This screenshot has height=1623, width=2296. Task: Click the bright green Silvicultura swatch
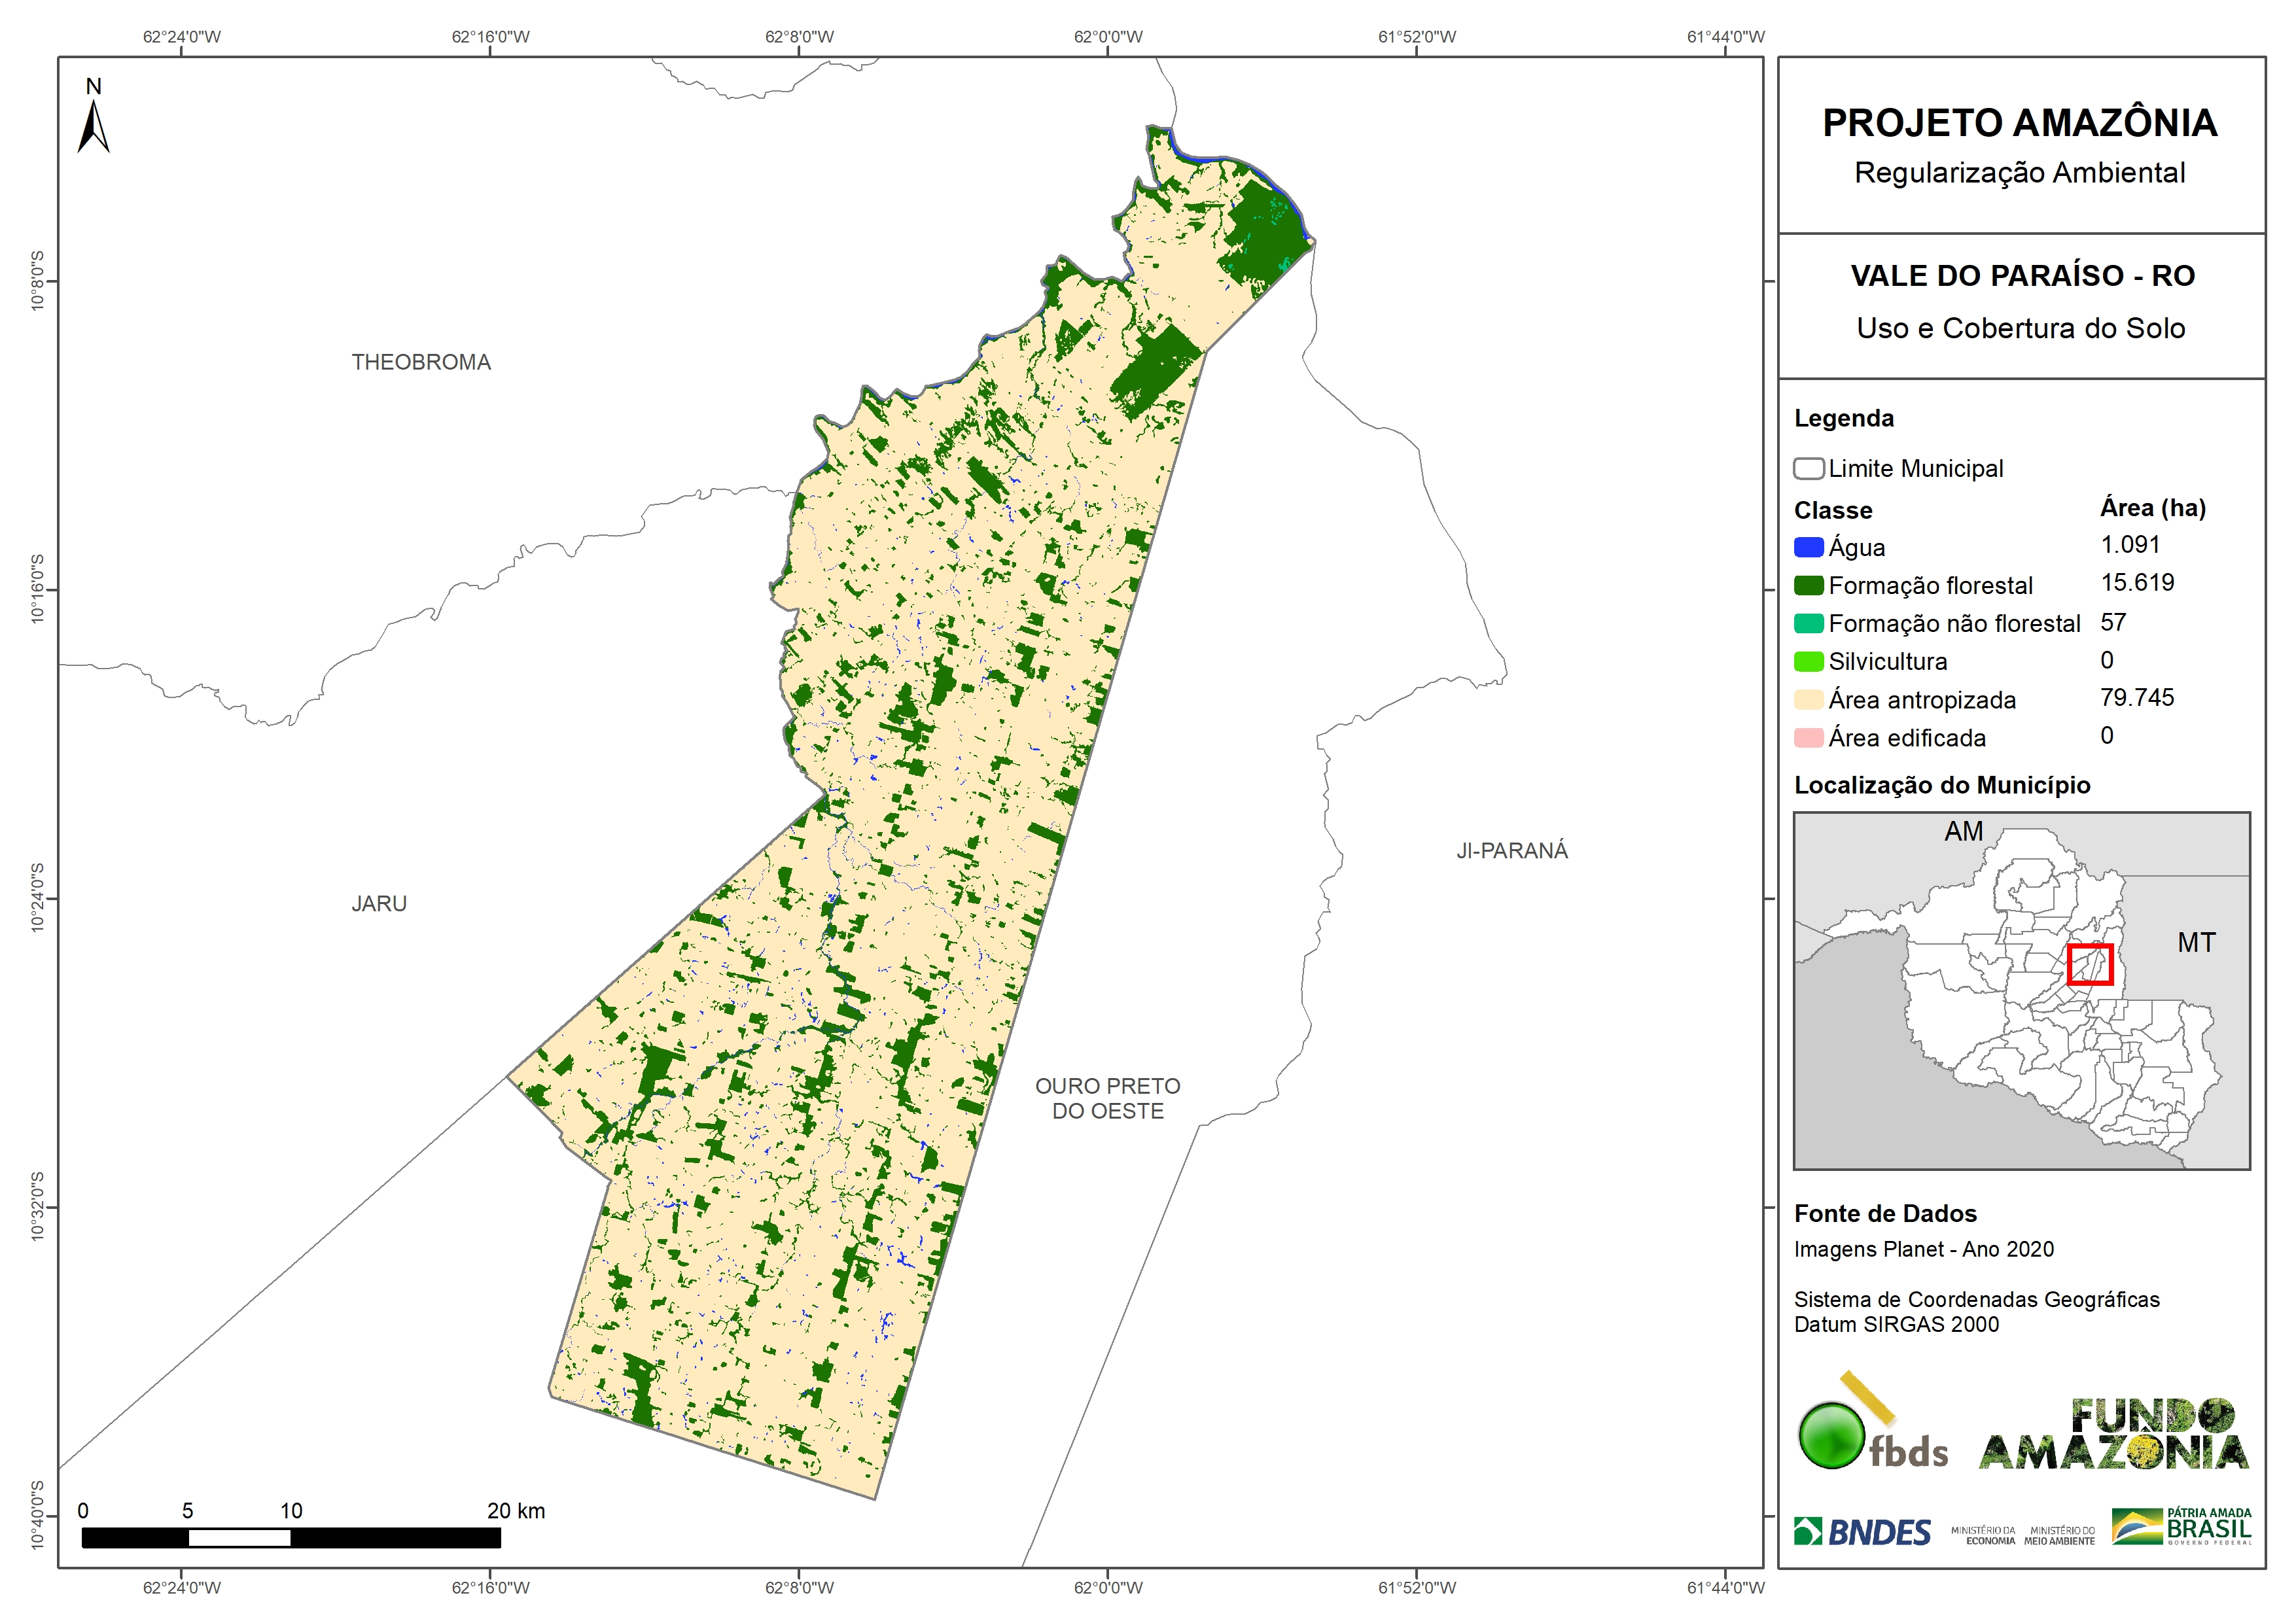[x=1808, y=662]
